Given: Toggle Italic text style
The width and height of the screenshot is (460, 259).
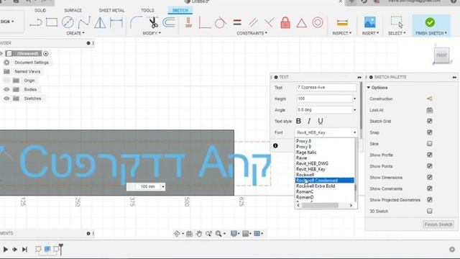Looking at the screenshot, I should point(309,121).
